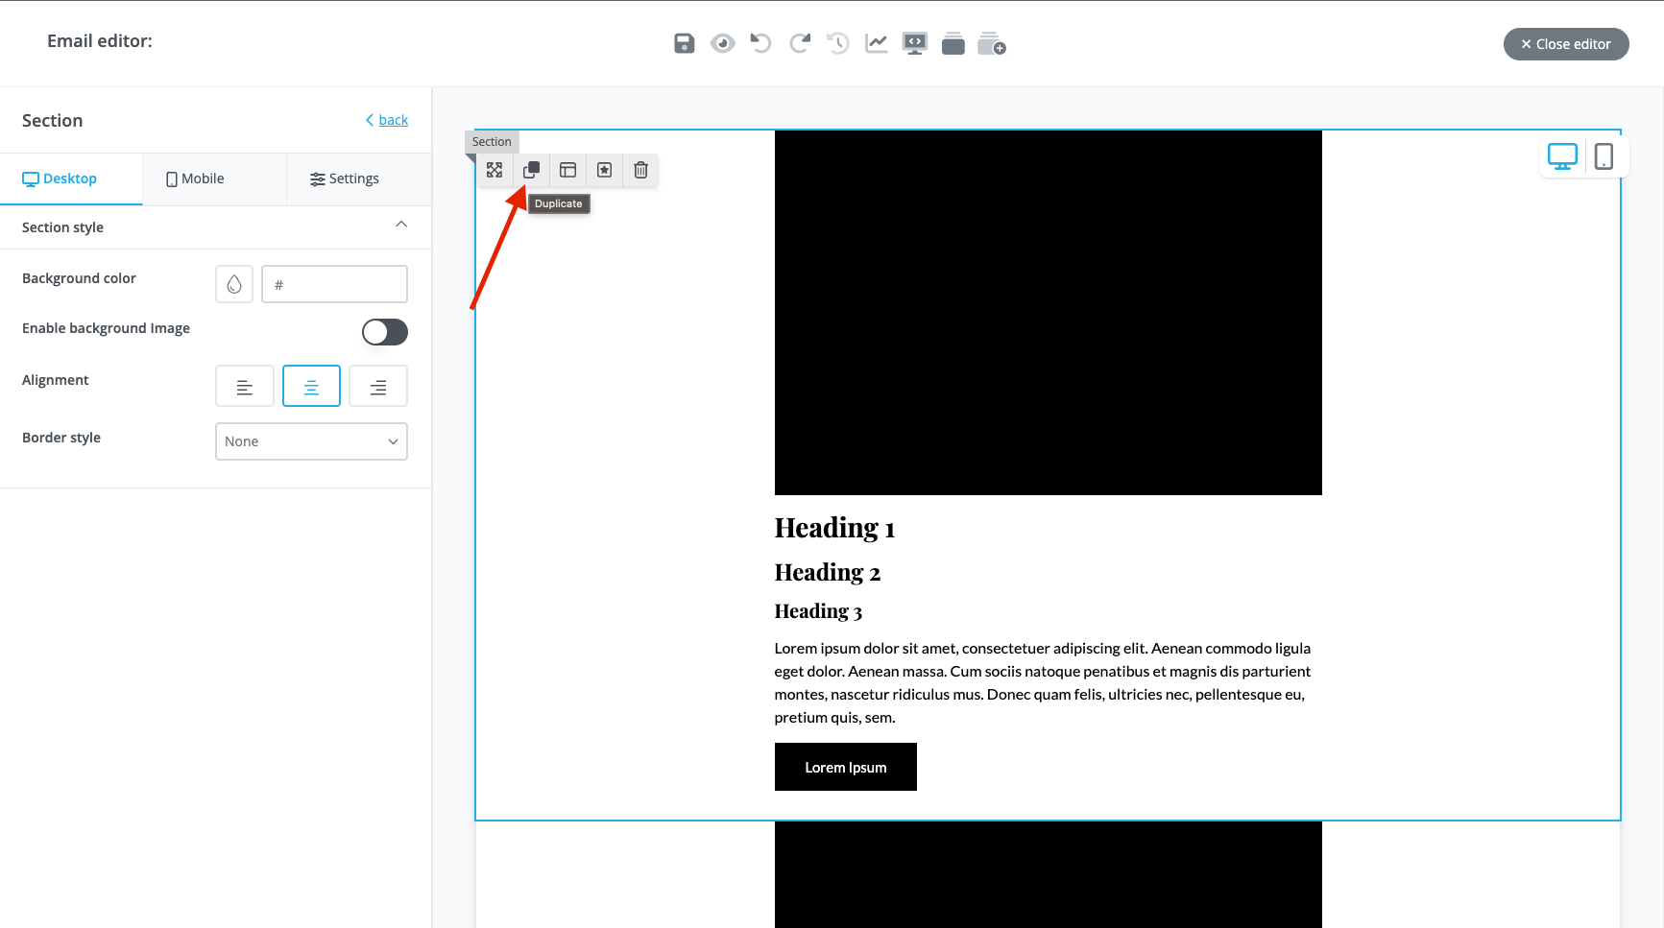Click the Heading 2 text
The width and height of the screenshot is (1664, 928).
tap(828, 572)
